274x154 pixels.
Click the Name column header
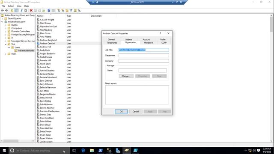pos(51,16)
